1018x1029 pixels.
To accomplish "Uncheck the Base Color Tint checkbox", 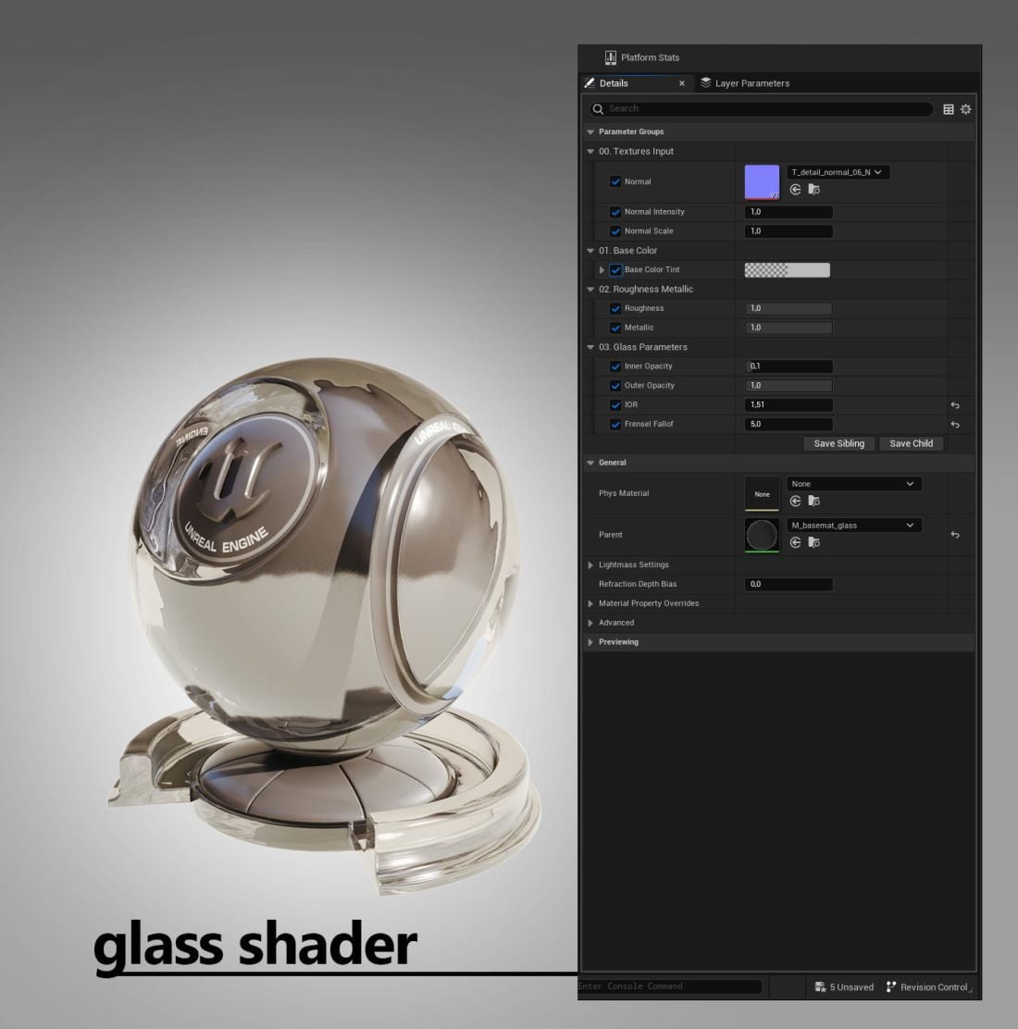I will click(615, 269).
